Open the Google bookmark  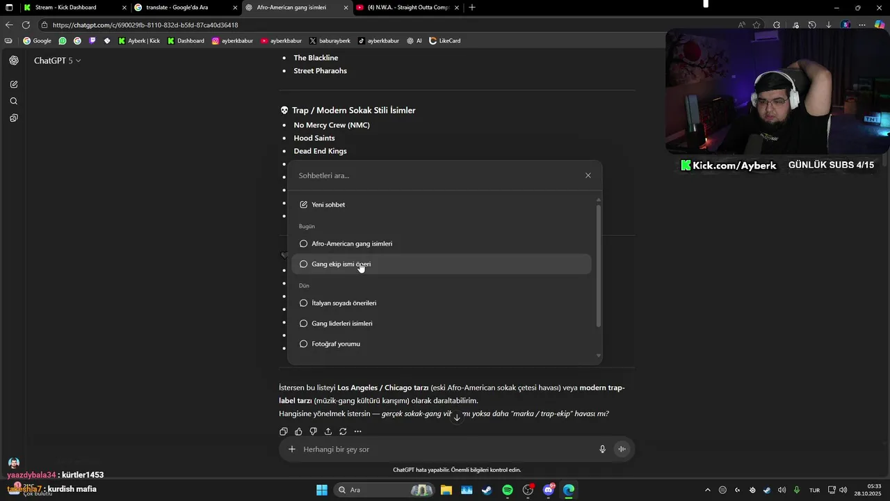pyautogui.click(x=37, y=41)
